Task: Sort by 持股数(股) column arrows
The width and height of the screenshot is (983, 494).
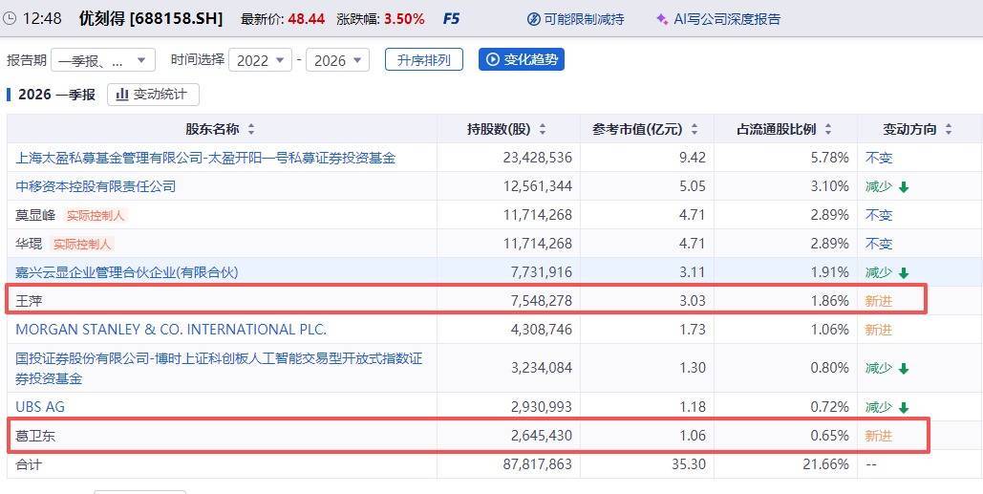Action: [x=543, y=129]
